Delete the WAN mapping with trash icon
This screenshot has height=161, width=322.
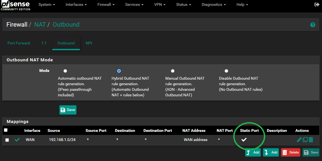(311, 140)
